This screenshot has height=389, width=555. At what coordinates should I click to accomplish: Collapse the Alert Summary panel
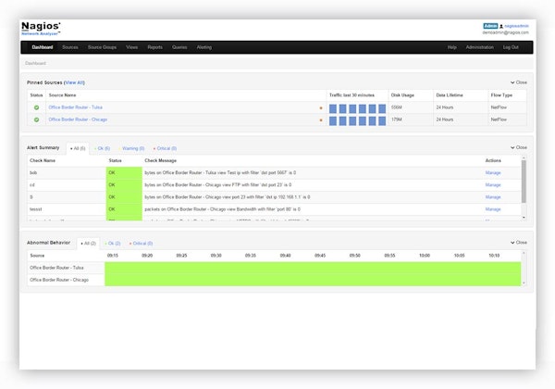tap(519, 147)
